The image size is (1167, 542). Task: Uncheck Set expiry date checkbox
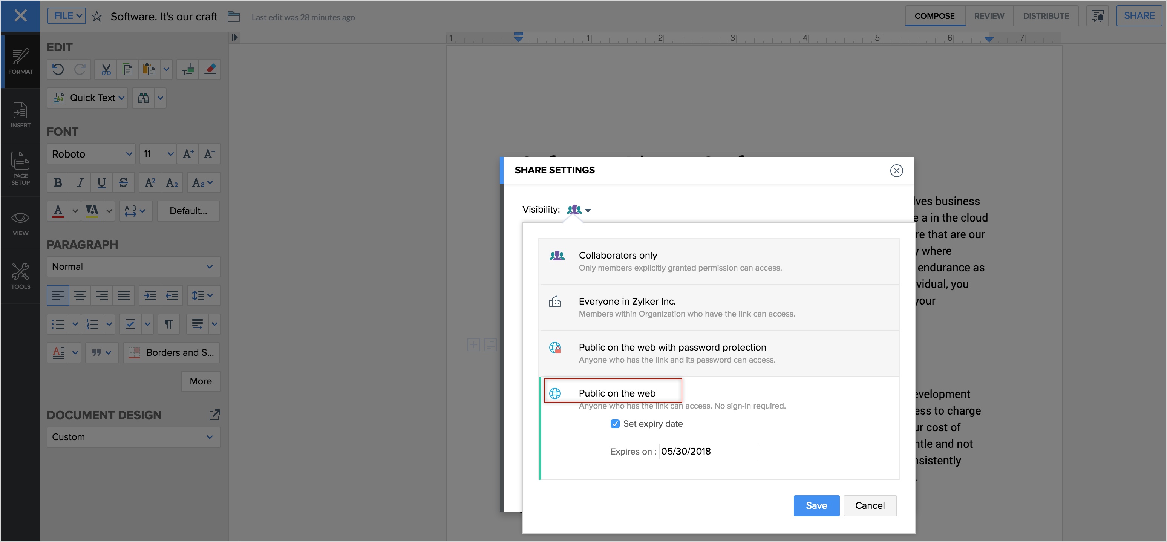click(615, 424)
